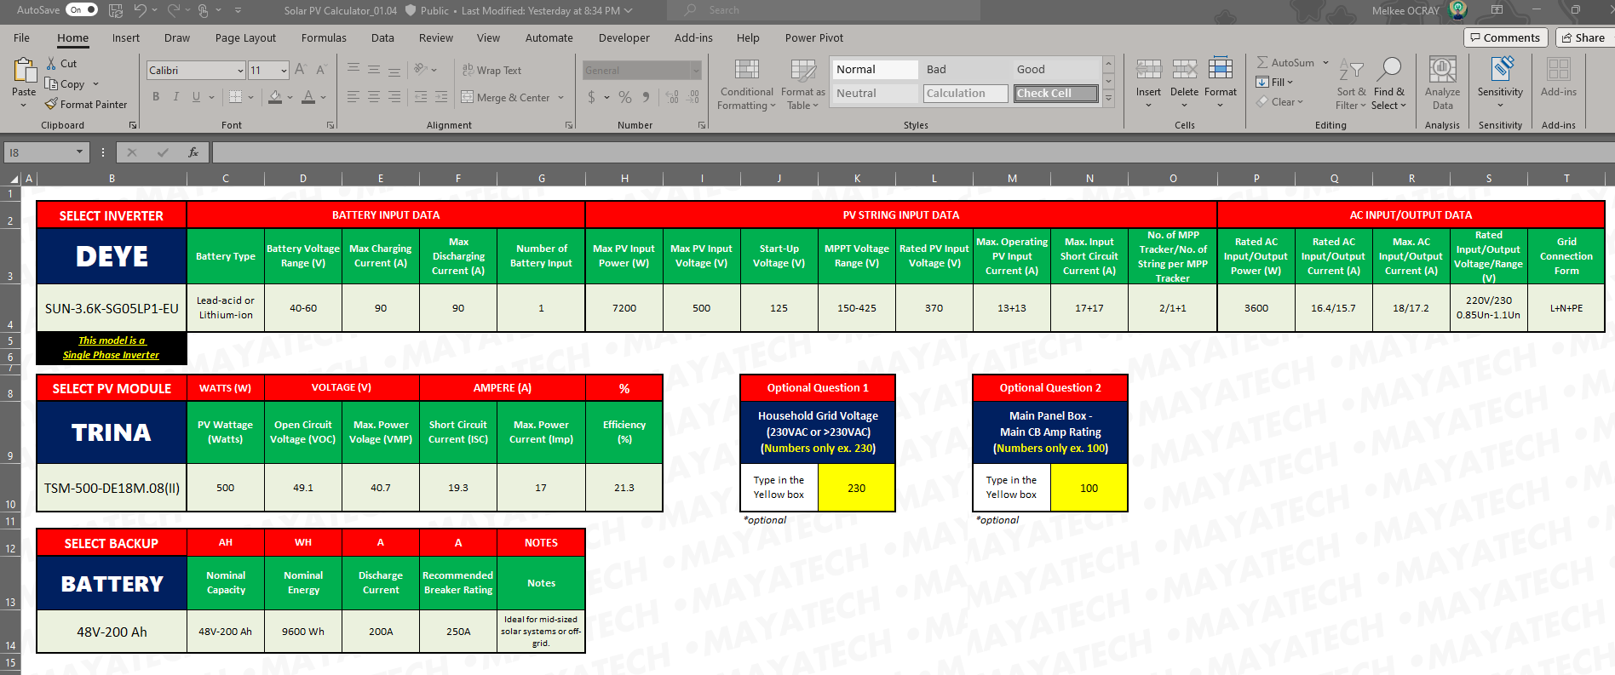This screenshot has height=675, width=1615.
Task: Click the Undo arrow icon
Action: click(x=141, y=10)
